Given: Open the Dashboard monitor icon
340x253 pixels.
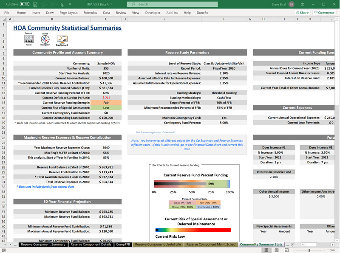Looking at the screenshot, I should [62, 39].
